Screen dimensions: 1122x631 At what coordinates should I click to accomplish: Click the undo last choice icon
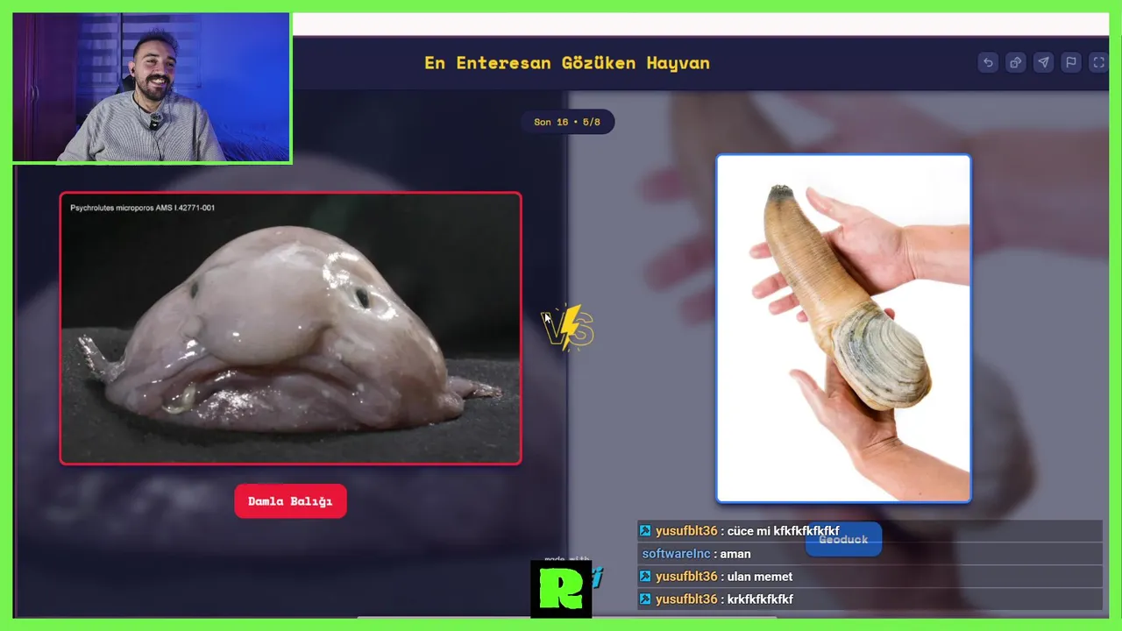(x=988, y=62)
